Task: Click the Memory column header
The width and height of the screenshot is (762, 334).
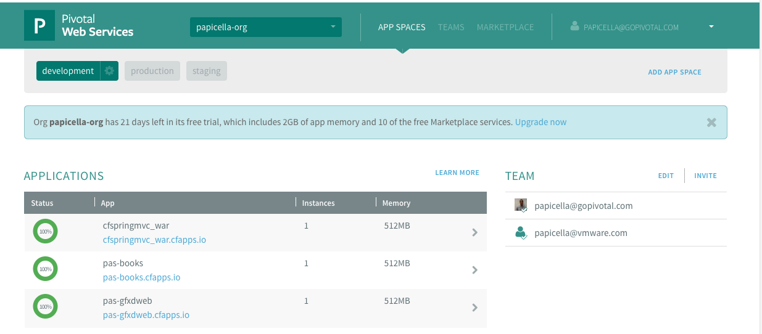Action: point(396,203)
